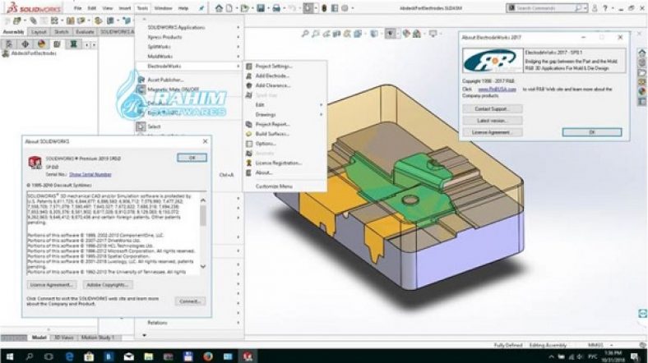Viewport: 648px width, 363px height.
Task: Click the Connect button in About SOLIDWORKS
Action: [189, 301]
